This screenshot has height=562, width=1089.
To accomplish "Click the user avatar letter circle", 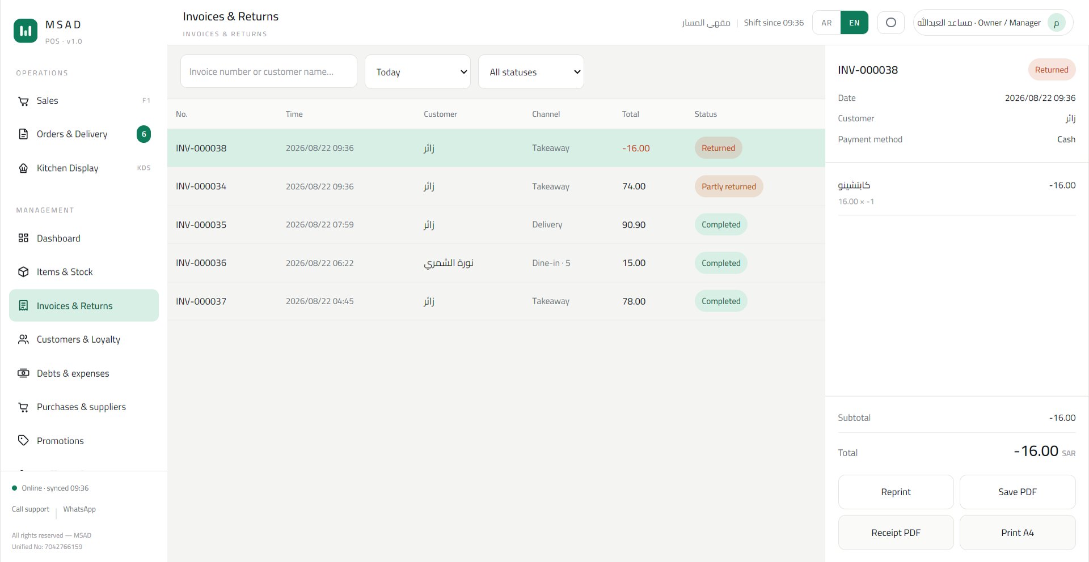I will pos(1056,23).
